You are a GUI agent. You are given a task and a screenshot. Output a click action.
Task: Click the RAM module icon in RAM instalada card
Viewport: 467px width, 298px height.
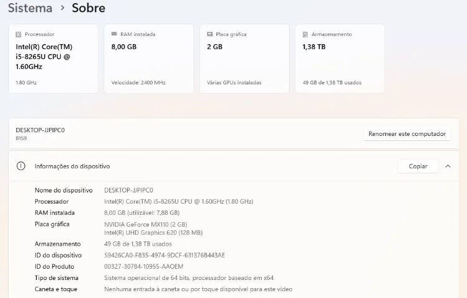pyautogui.click(x=114, y=34)
